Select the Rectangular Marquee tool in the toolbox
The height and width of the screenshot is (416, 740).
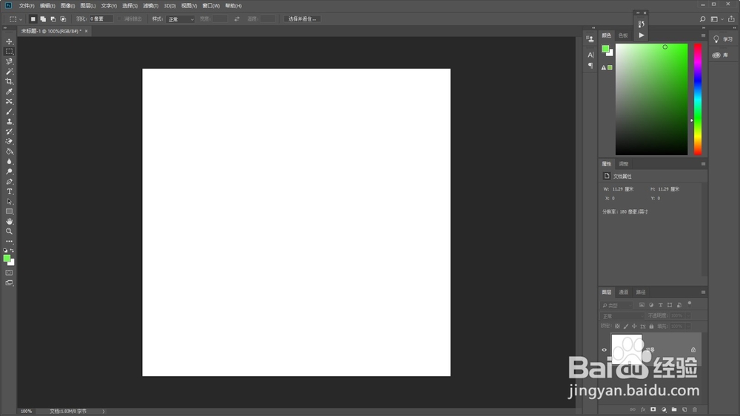point(9,51)
